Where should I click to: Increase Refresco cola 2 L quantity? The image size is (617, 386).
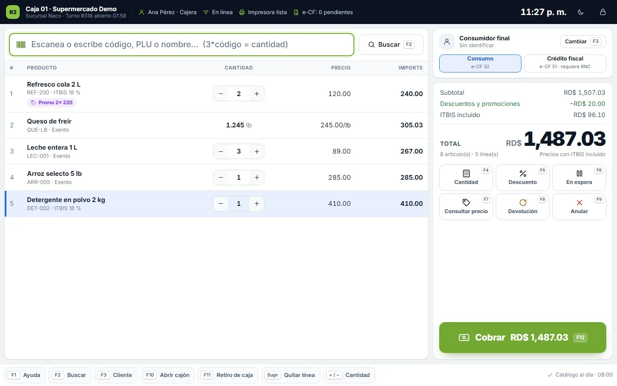[257, 94]
